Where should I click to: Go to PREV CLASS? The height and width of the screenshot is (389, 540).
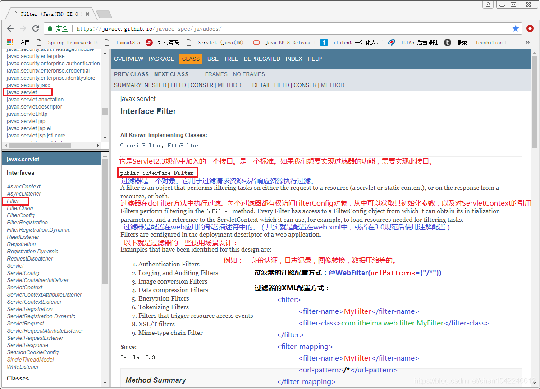coord(131,74)
